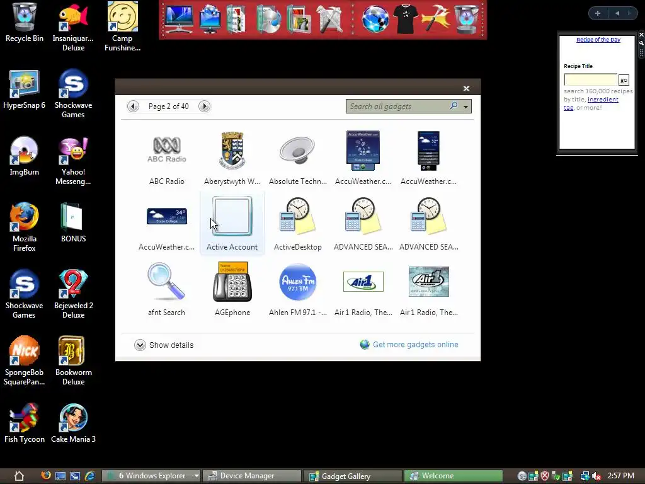Screen dimensions: 645x484
Task: Open the BONUS desktop icon
Action: tap(73, 223)
